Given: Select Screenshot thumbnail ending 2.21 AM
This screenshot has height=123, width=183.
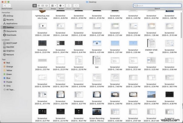Looking at the screenshot, I should pyautogui.click(x=115, y=26).
